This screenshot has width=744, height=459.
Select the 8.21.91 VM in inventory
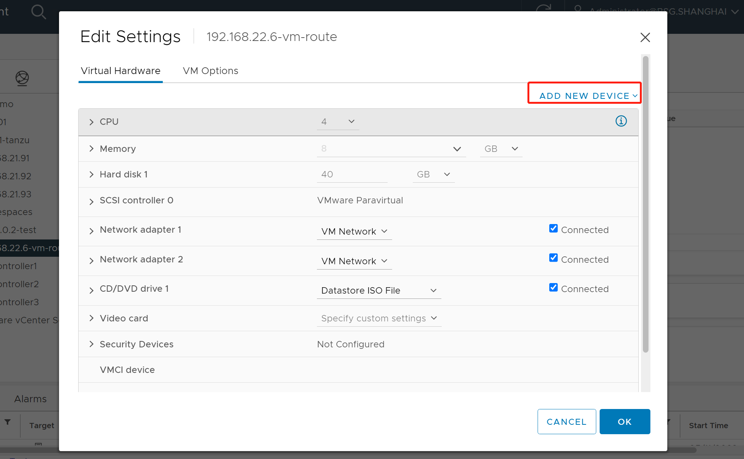[x=15, y=158]
